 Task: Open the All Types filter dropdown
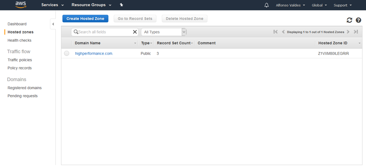click(x=163, y=32)
